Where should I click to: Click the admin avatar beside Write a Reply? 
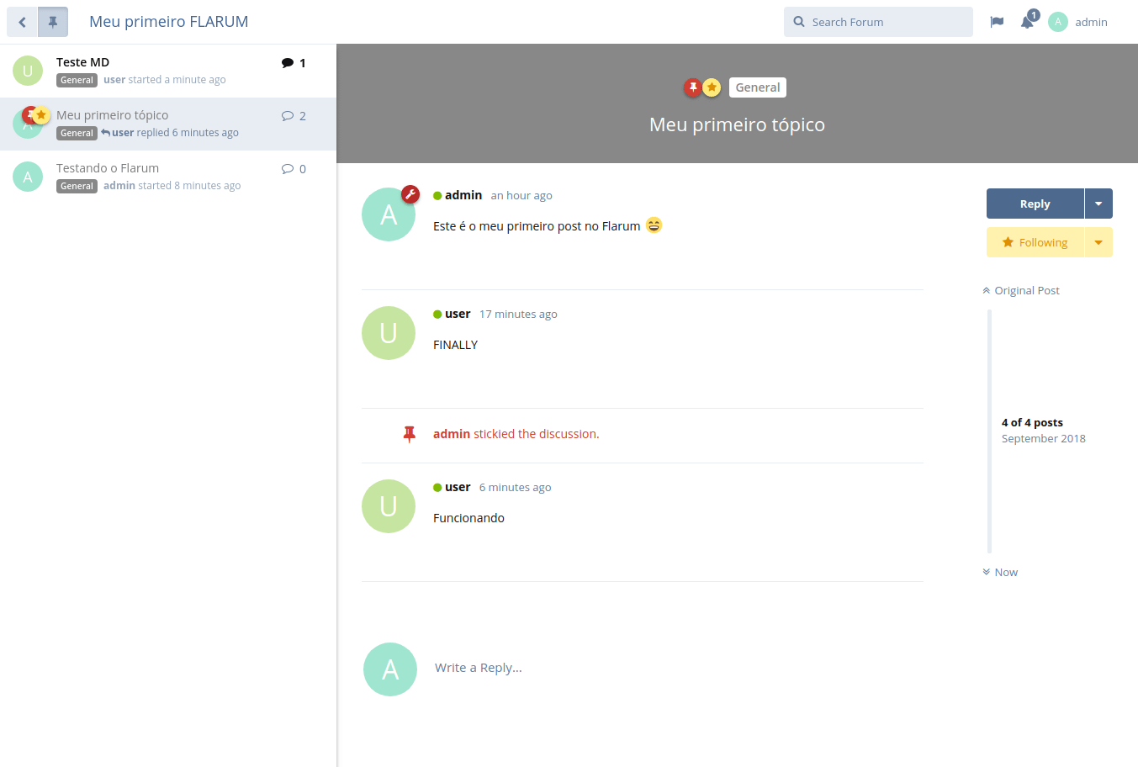[x=390, y=669]
